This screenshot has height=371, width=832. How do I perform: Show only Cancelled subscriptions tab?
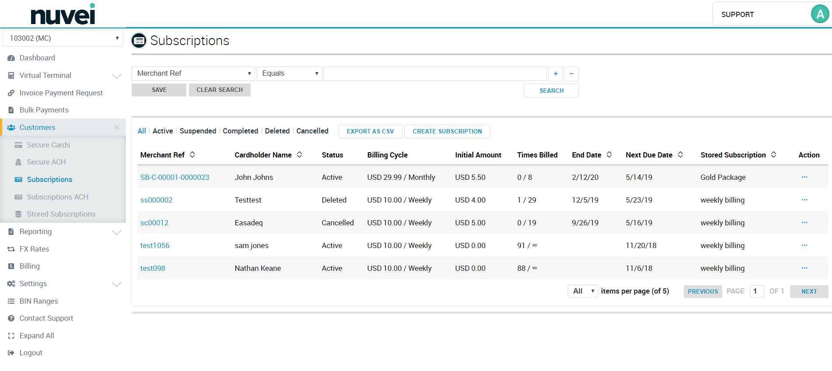312,131
